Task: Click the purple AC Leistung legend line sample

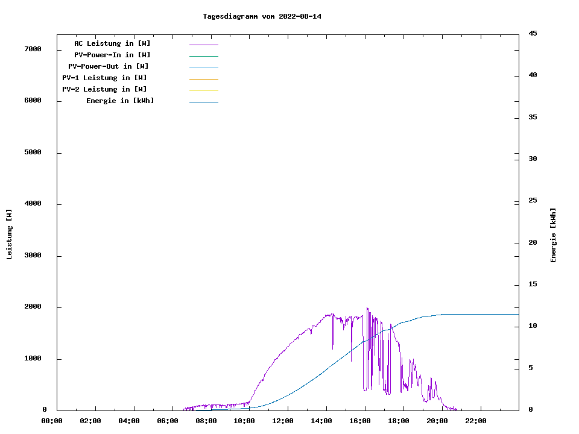Action: pyautogui.click(x=203, y=45)
